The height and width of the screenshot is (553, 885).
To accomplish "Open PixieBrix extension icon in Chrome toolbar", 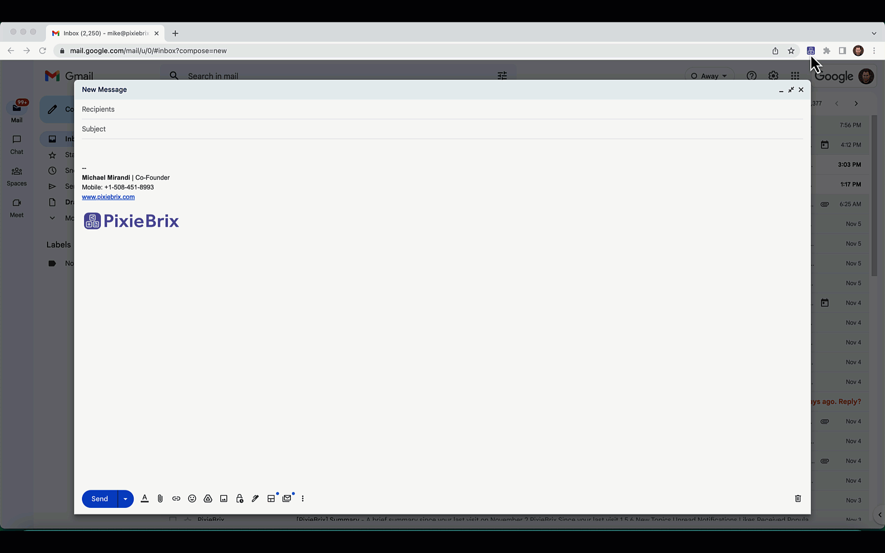I will pyautogui.click(x=811, y=51).
